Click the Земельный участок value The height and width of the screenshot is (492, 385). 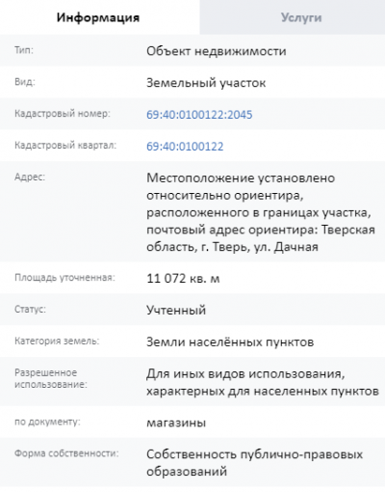point(206,83)
